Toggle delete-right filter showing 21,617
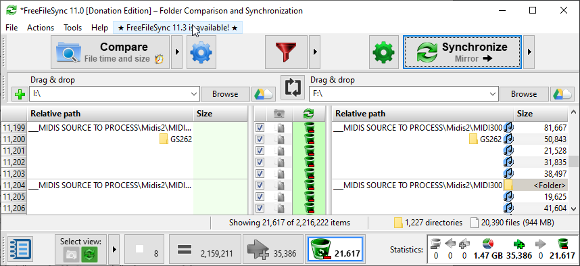 coord(336,249)
